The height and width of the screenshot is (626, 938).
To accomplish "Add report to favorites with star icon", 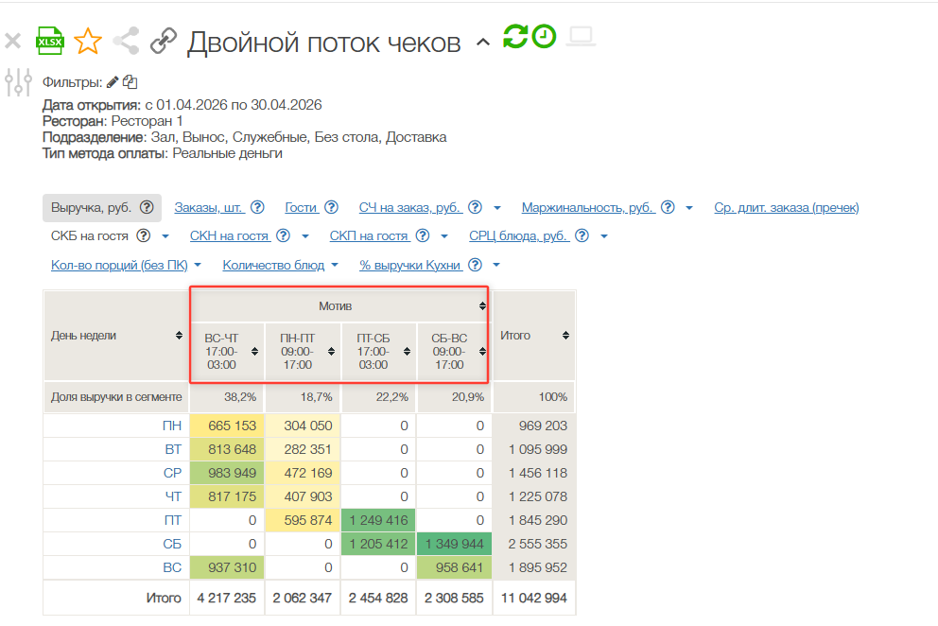I will coord(88,42).
